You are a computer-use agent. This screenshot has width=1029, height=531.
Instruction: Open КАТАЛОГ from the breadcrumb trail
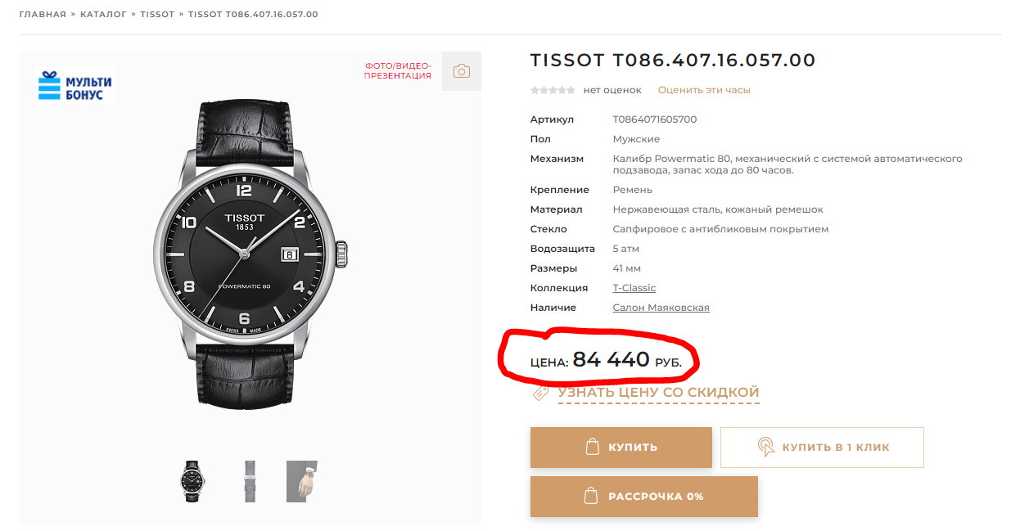103,15
